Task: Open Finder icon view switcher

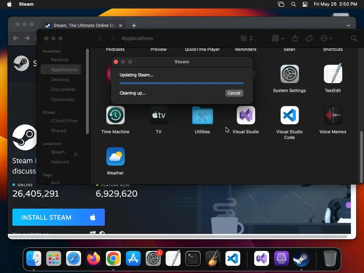Action: (247, 38)
